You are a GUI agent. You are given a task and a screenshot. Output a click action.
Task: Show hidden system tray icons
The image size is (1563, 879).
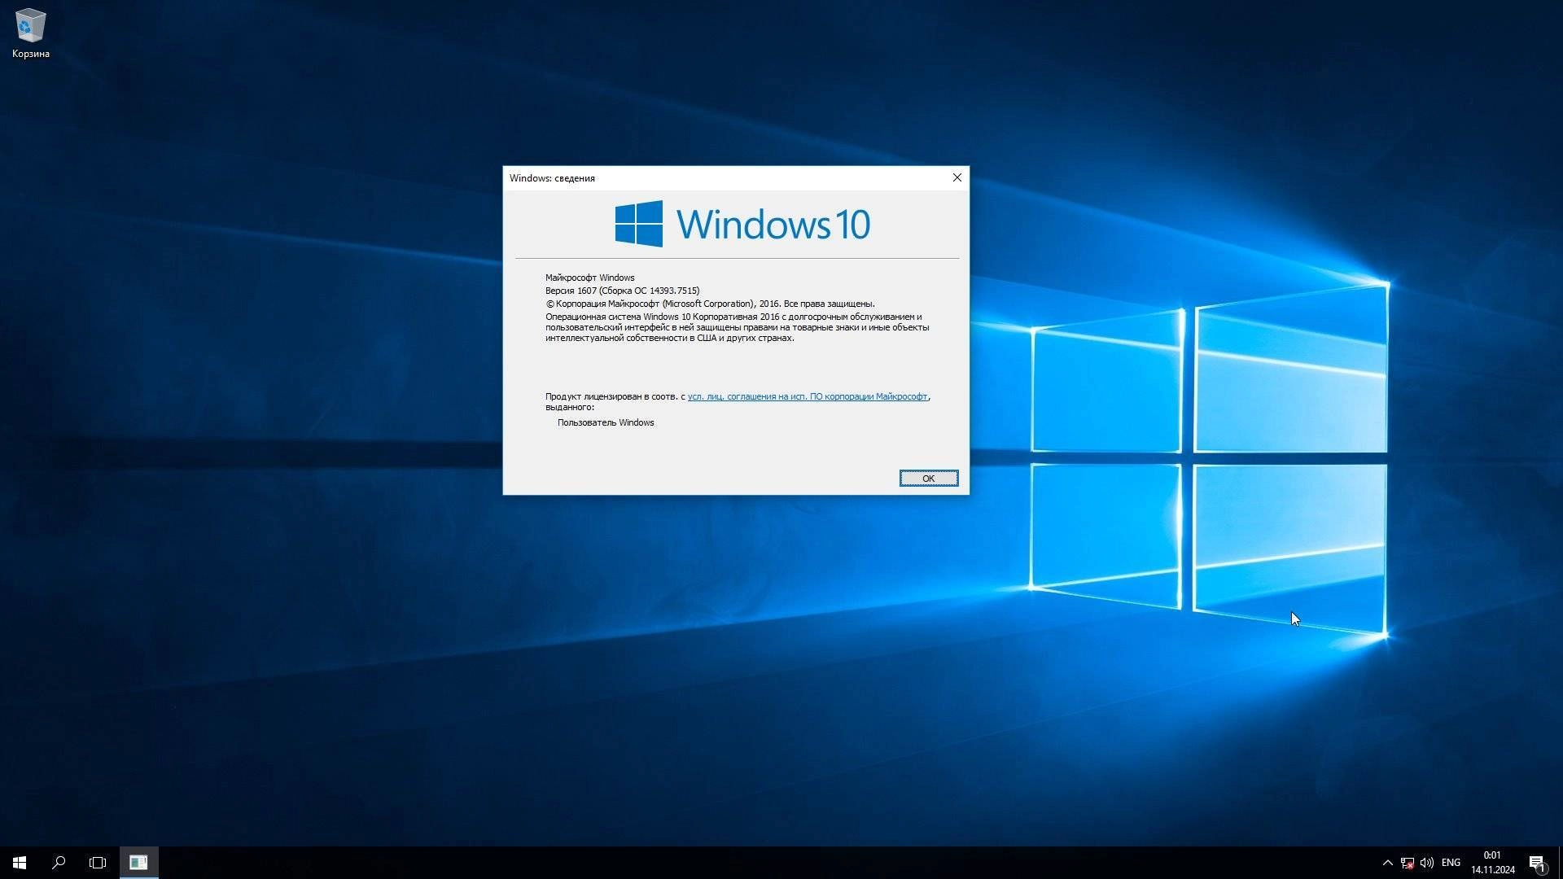[1387, 863]
